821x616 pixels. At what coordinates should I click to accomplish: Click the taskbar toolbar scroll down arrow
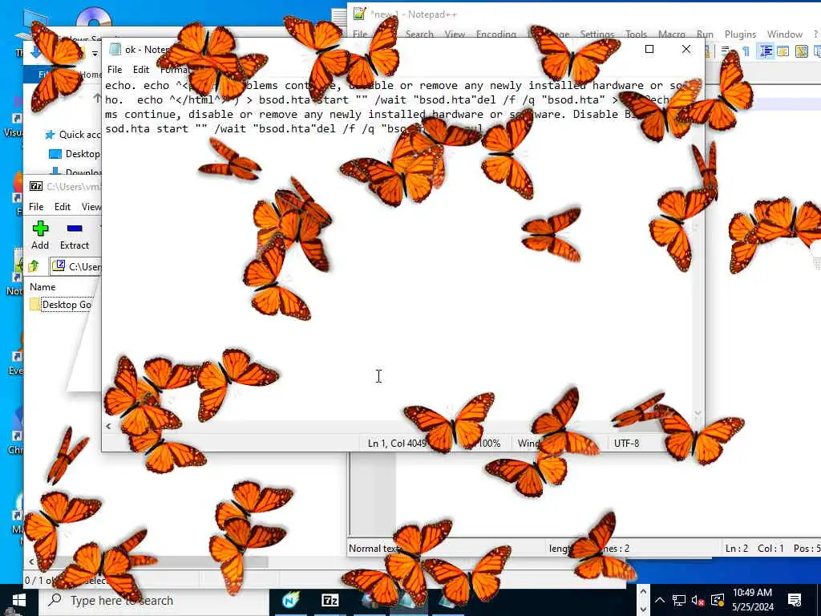click(642, 608)
